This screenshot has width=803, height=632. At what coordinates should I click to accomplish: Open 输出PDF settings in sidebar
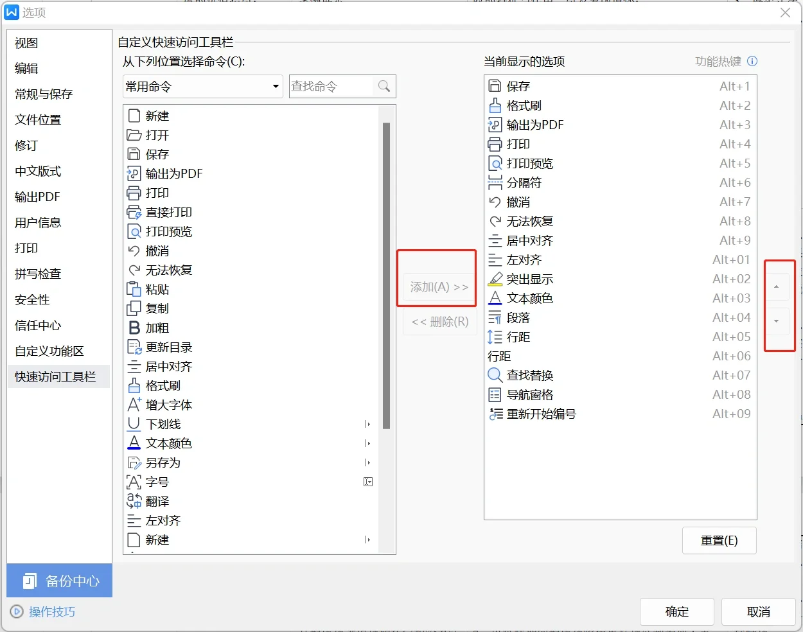(x=37, y=197)
